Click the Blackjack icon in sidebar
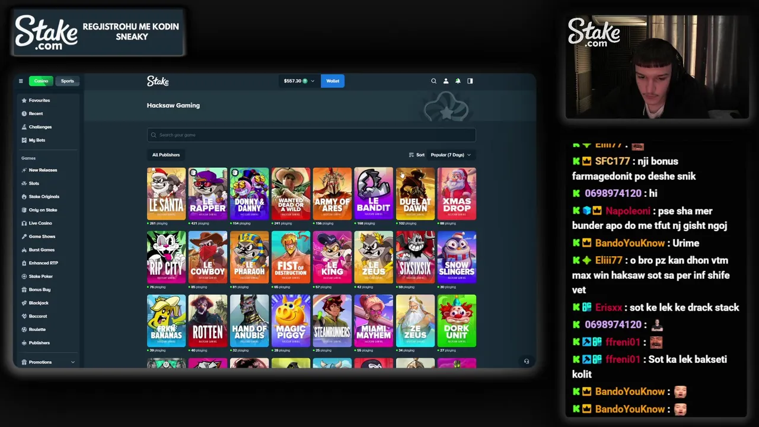Viewport: 759px width, 427px height. (24, 302)
